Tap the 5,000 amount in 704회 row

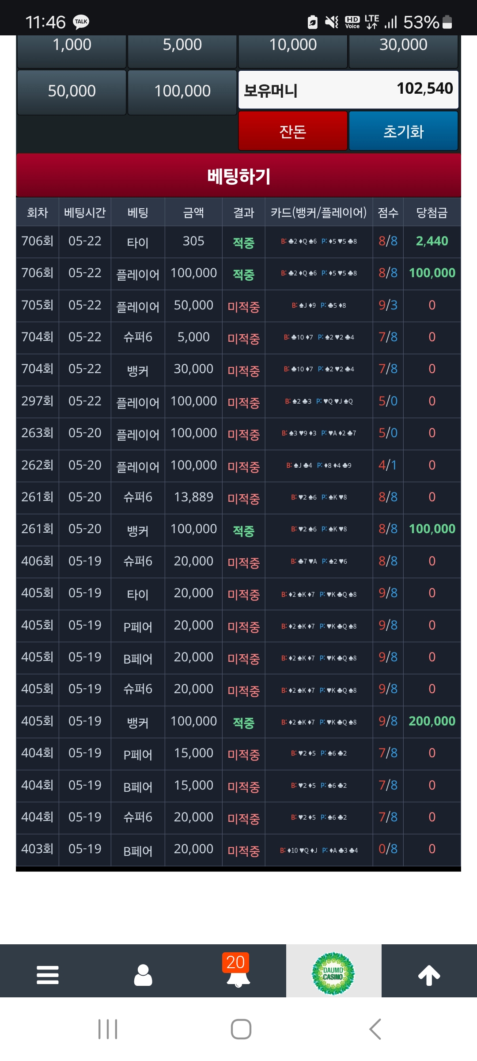tap(193, 337)
